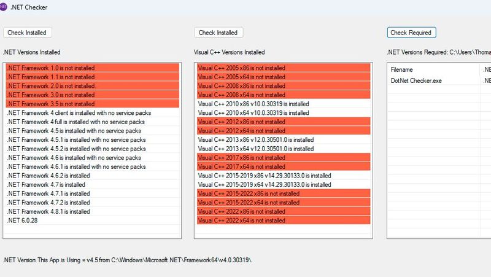This screenshot has height=277, width=491.
Task: Click the 'Visual C++ Versions Installed' label
Action: pos(229,52)
